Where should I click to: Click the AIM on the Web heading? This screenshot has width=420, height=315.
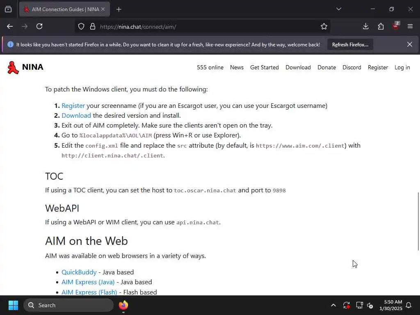tap(87, 241)
